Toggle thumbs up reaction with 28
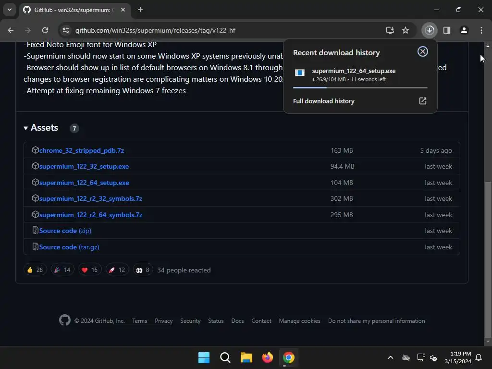 pos(35,270)
